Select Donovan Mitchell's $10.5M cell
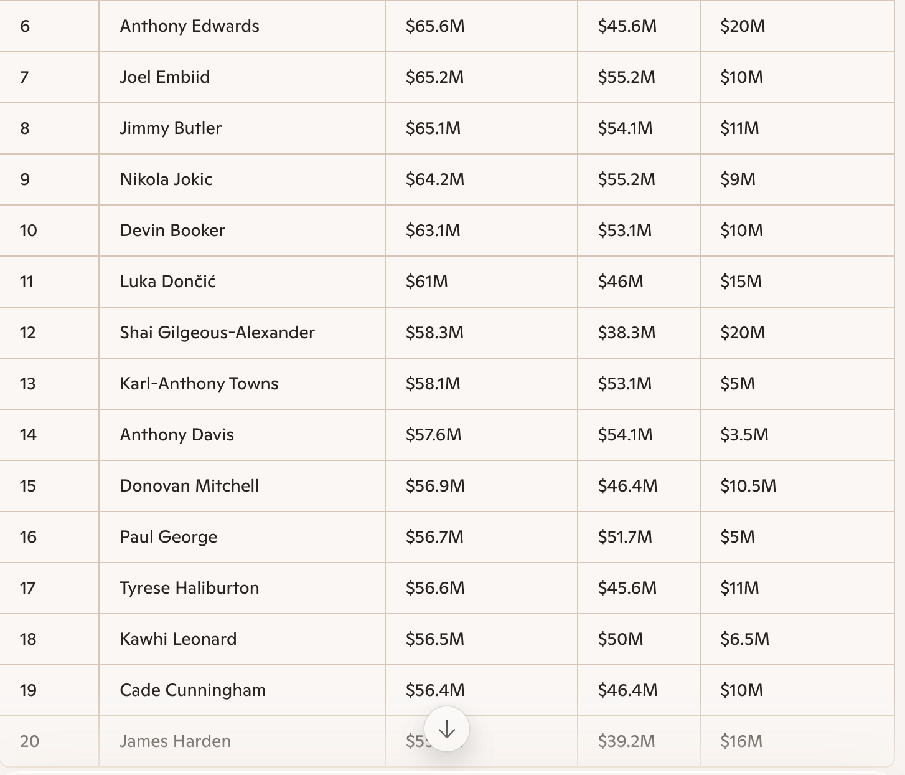This screenshot has height=775, width=905. pos(748,486)
